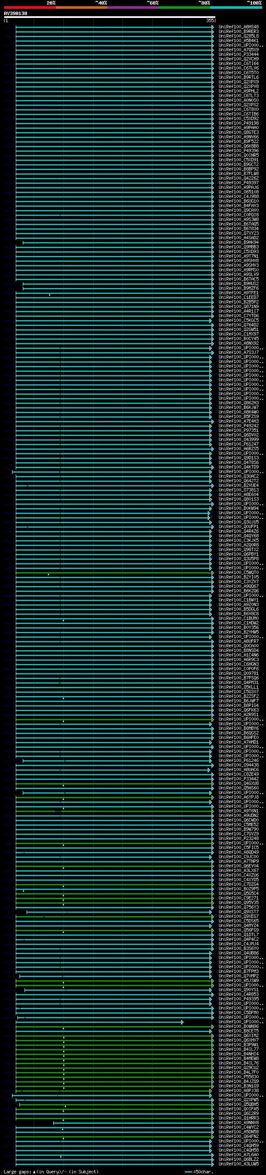The image size is (266, 1175).
Task: Click hit UniRef100_C6T8X0
Action: (x=239, y=110)
